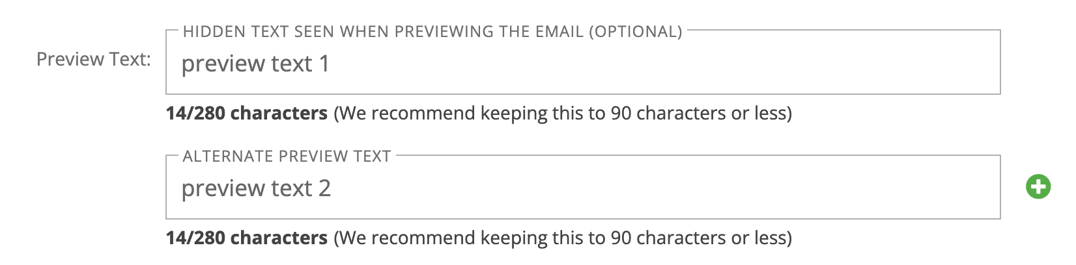Image resolution: width=1076 pixels, height=265 pixels.
Task: Click the digit '1' in the first field
Action: 324,64
